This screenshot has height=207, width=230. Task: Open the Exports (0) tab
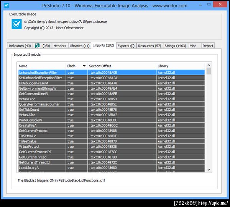tap(126, 46)
